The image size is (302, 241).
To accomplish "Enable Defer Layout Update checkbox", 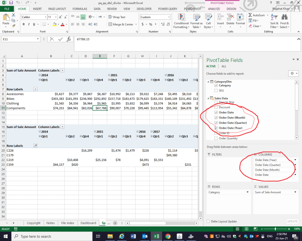I will 208,221.
